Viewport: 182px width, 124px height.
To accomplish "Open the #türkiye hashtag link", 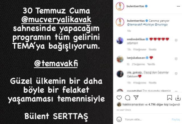I will [x=148, y=24].
